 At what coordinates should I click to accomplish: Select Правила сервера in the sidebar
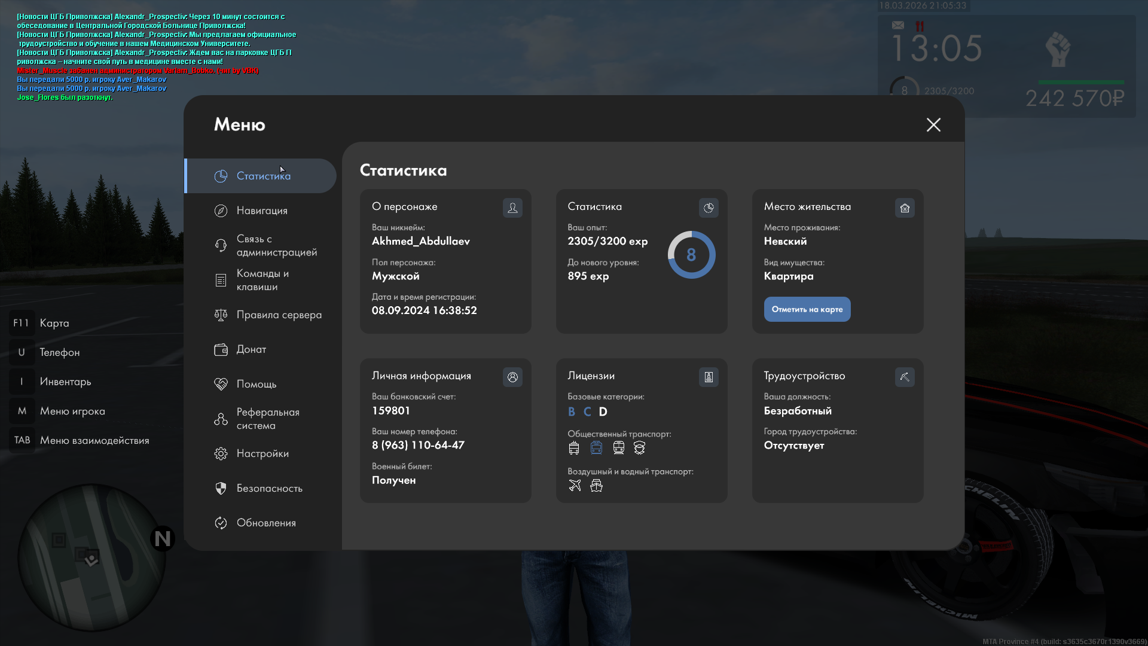(279, 315)
